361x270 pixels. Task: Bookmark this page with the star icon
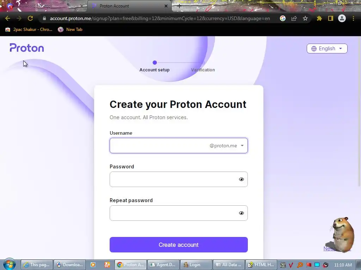click(x=305, y=18)
